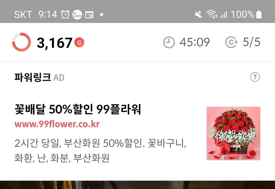Open the red rose basket thumbnail
The width and height of the screenshot is (275, 189).
[233, 134]
